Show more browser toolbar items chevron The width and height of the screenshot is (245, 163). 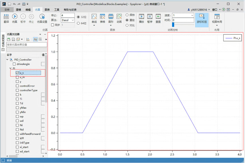click(46, 39)
